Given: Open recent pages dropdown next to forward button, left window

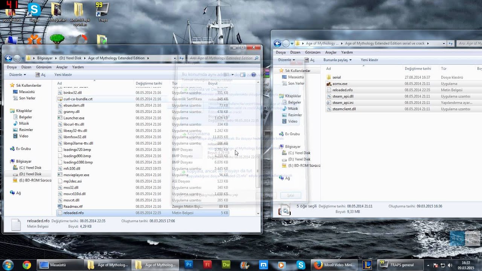Looking at the screenshot, I should 23,58.
